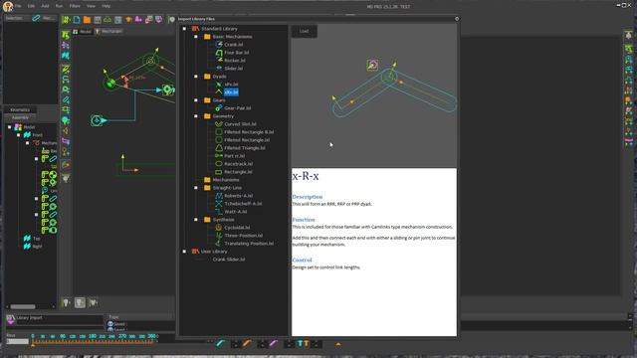Click the orange open folder toolbar icon

click(87, 20)
